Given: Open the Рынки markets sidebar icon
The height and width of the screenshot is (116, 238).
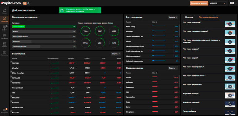Looking at the screenshot, I should tap(4, 11).
